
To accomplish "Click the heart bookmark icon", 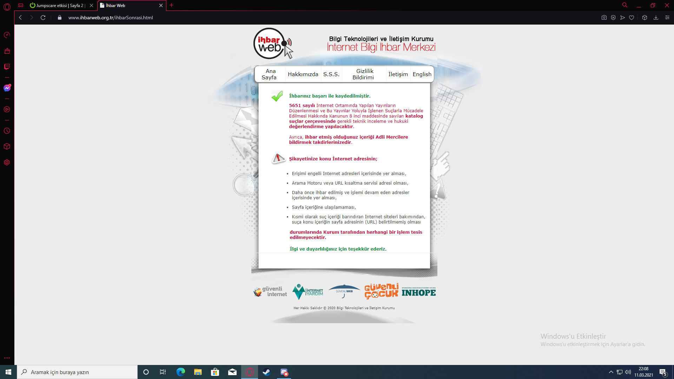I will point(632,18).
